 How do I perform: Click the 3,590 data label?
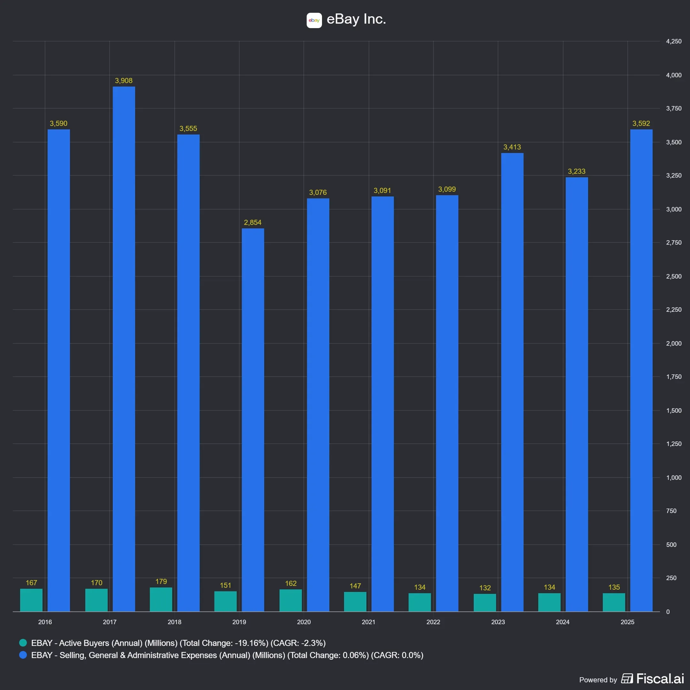[x=58, y=124]
